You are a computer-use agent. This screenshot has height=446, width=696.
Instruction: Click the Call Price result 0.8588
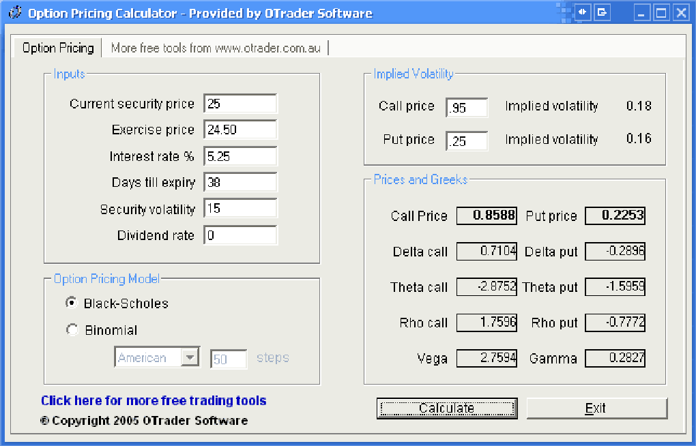[x=487, y=215]
